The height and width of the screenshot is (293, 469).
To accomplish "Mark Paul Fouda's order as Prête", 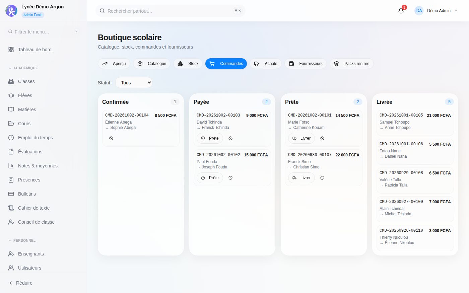I will (210, 178).
